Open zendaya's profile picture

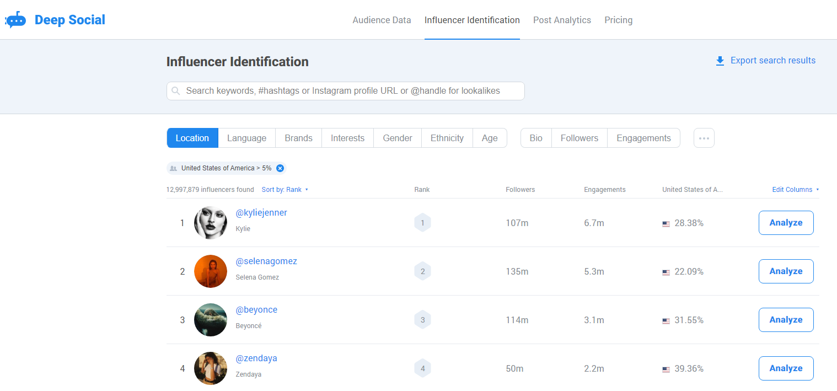pos(211,368)
